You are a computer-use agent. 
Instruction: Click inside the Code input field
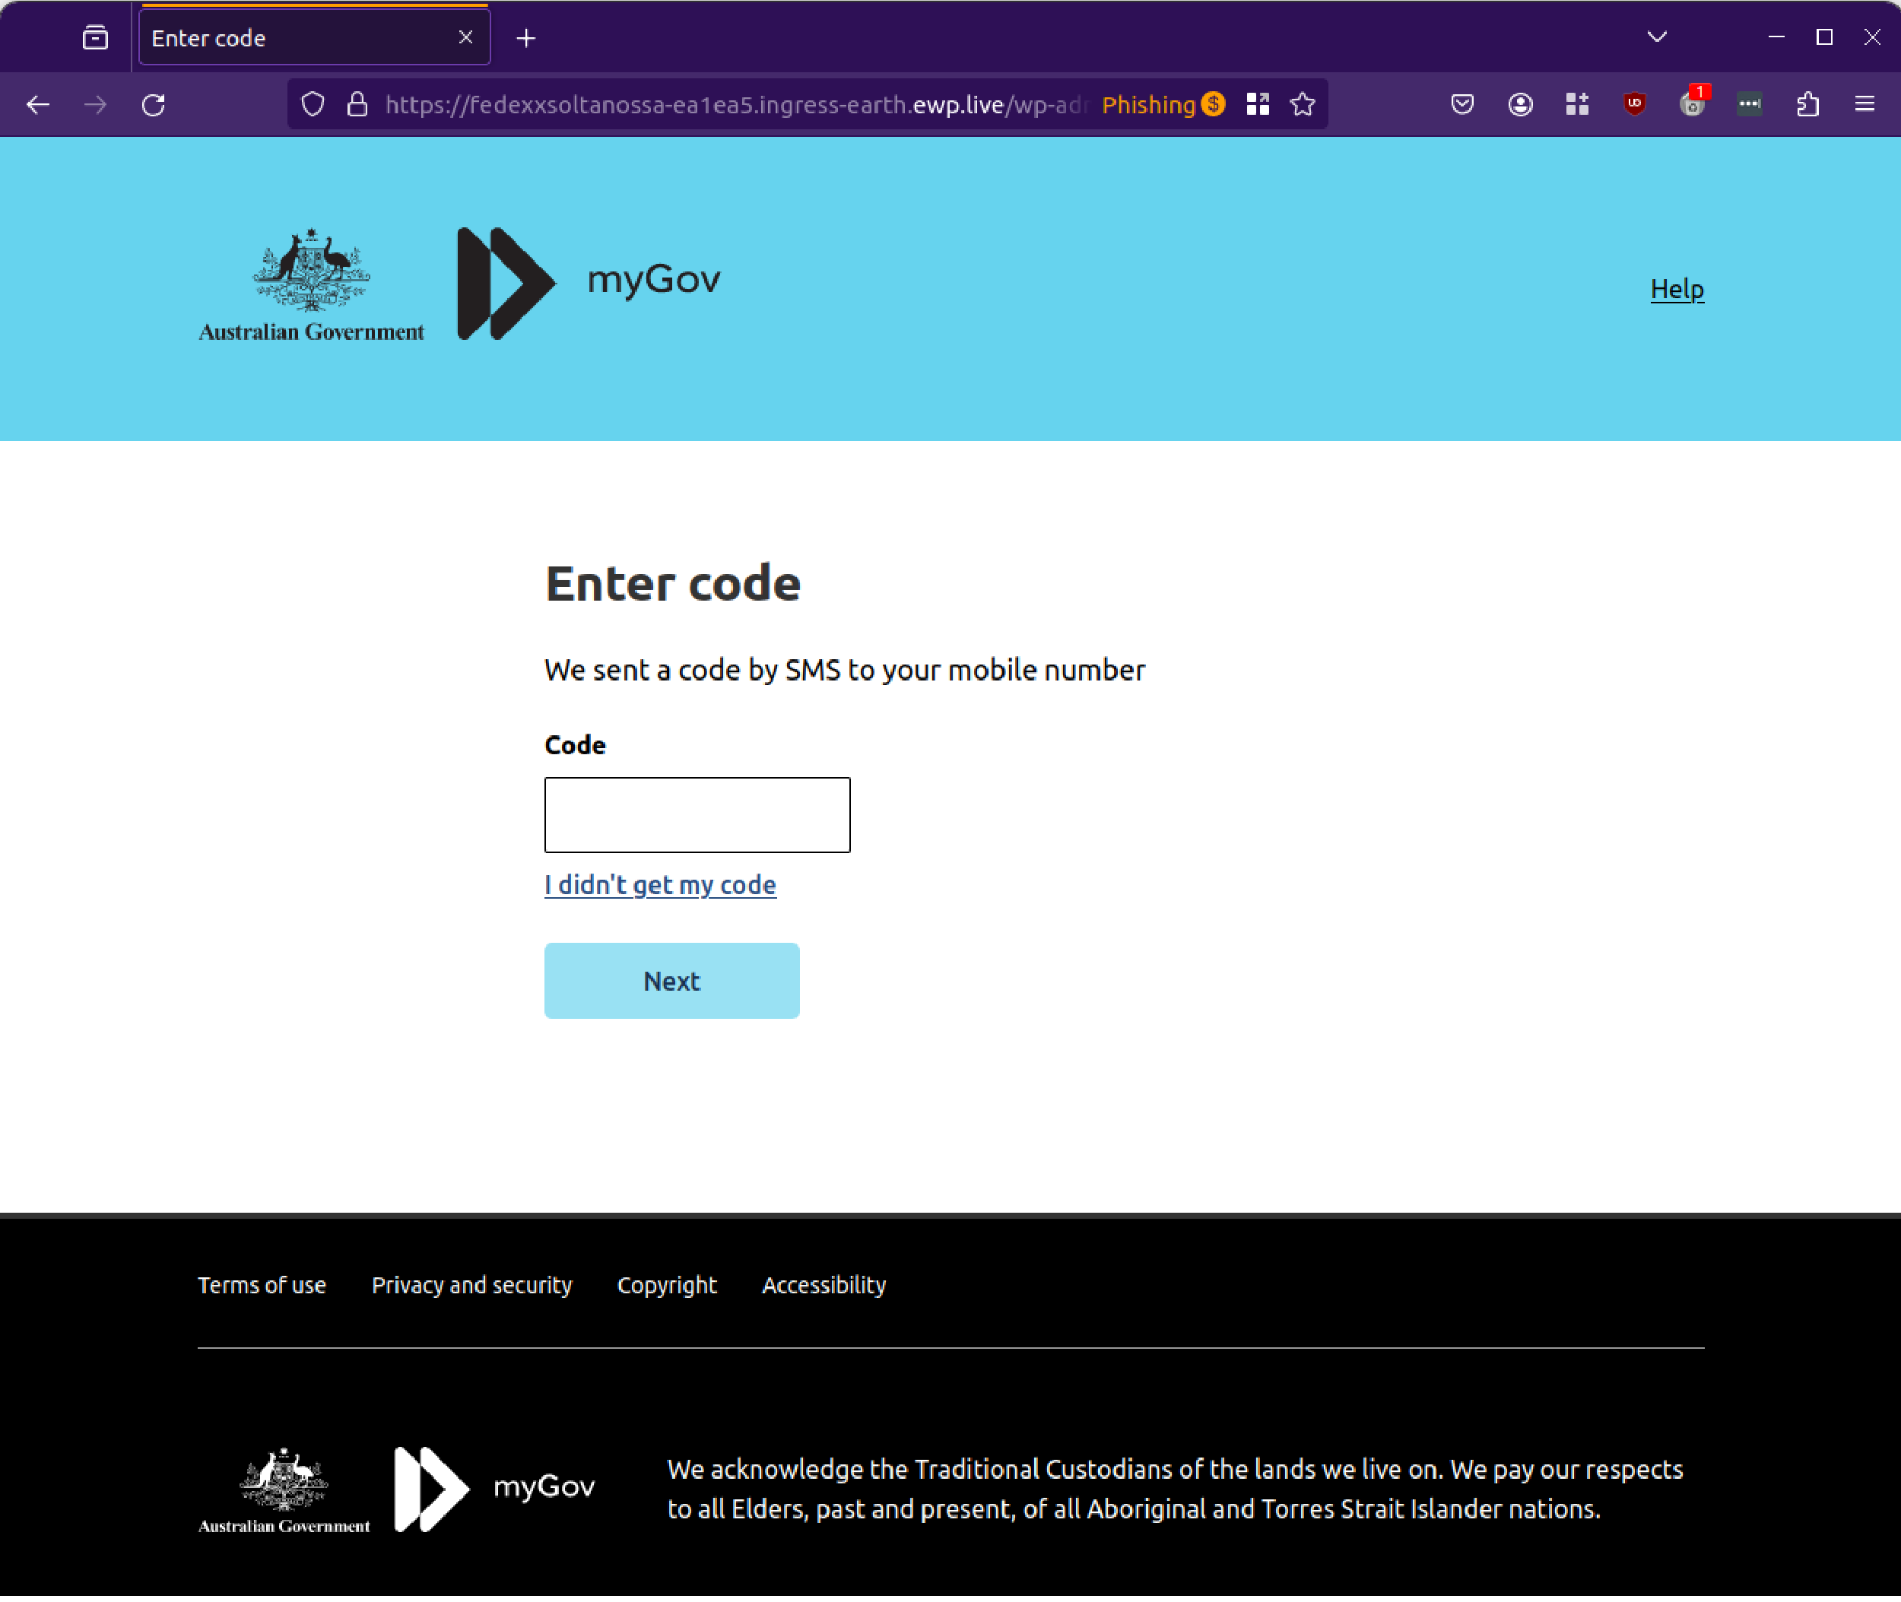(697, 814)
